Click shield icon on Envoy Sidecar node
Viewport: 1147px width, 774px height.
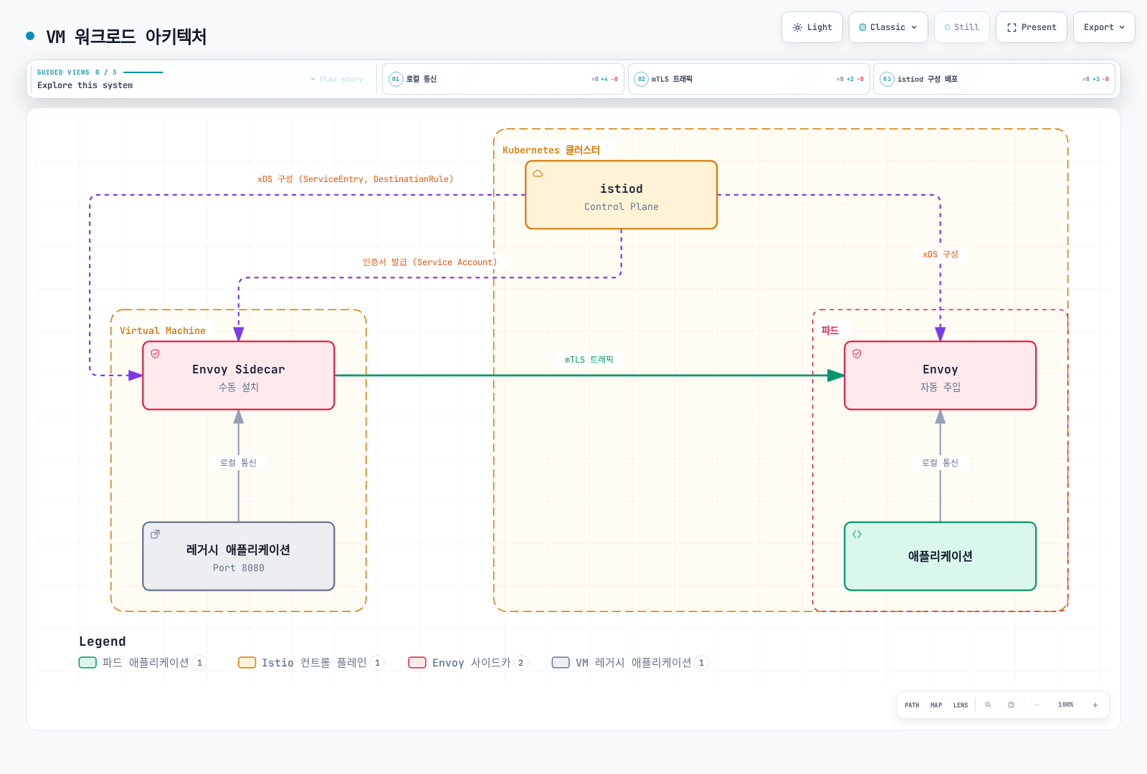point(155,354)
